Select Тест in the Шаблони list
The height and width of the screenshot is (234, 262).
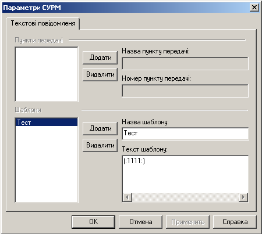(47, 123)
